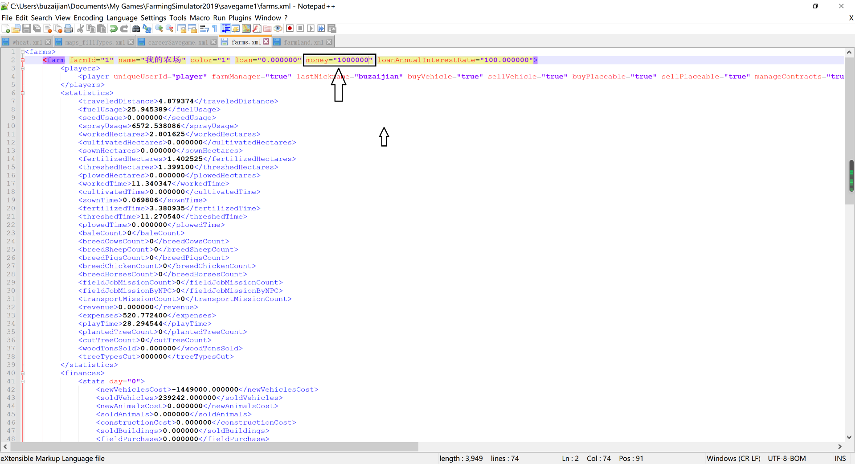This screenshot has height=464, width=855.
Task: Click the Zoom Out magnifier icon
Action: [x=170, y=29]
